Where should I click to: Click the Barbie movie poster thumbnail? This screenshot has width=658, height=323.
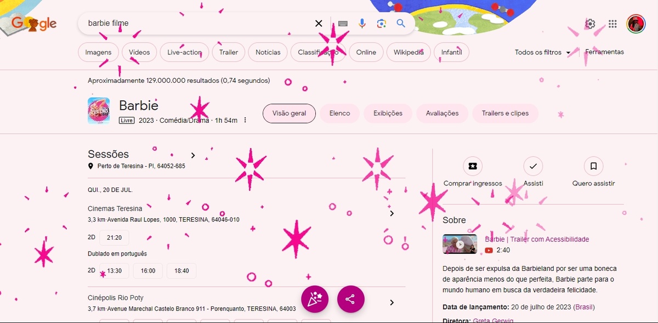click(99, 110)
